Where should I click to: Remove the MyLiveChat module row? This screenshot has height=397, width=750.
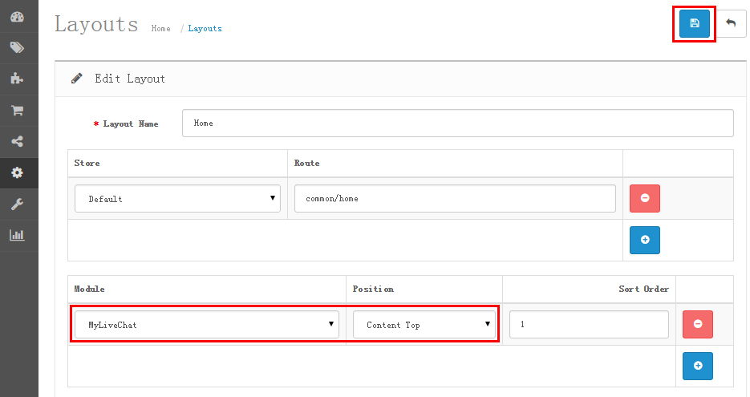coord(697,324)
